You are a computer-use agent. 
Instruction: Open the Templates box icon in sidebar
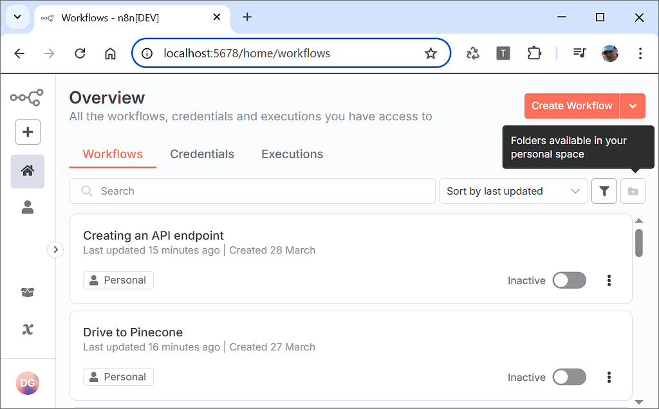[x=28, y=292]
